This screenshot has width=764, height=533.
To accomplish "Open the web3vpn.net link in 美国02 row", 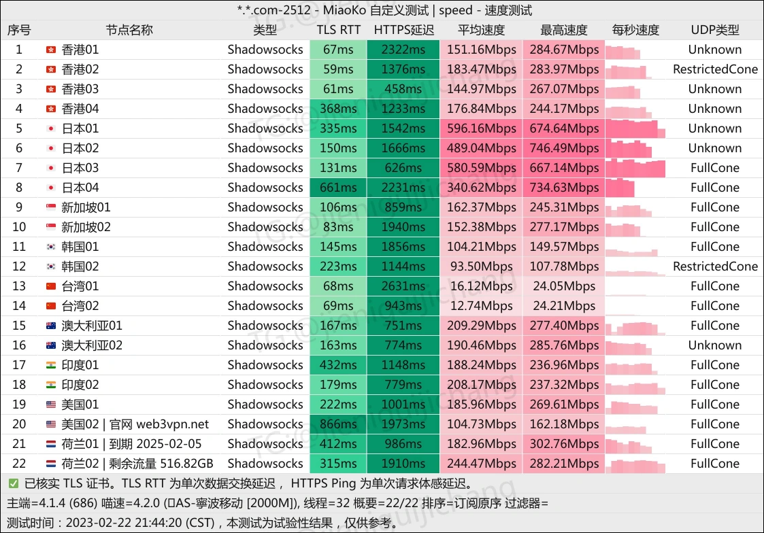I will click(171, 424).
